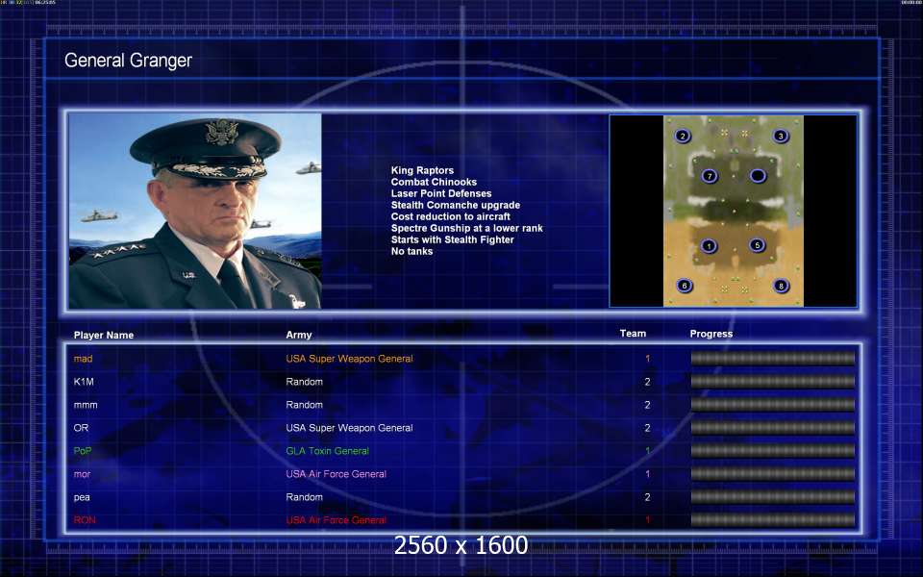Click the "Combat Chinooks" feature line

click(x=434, y=182)
